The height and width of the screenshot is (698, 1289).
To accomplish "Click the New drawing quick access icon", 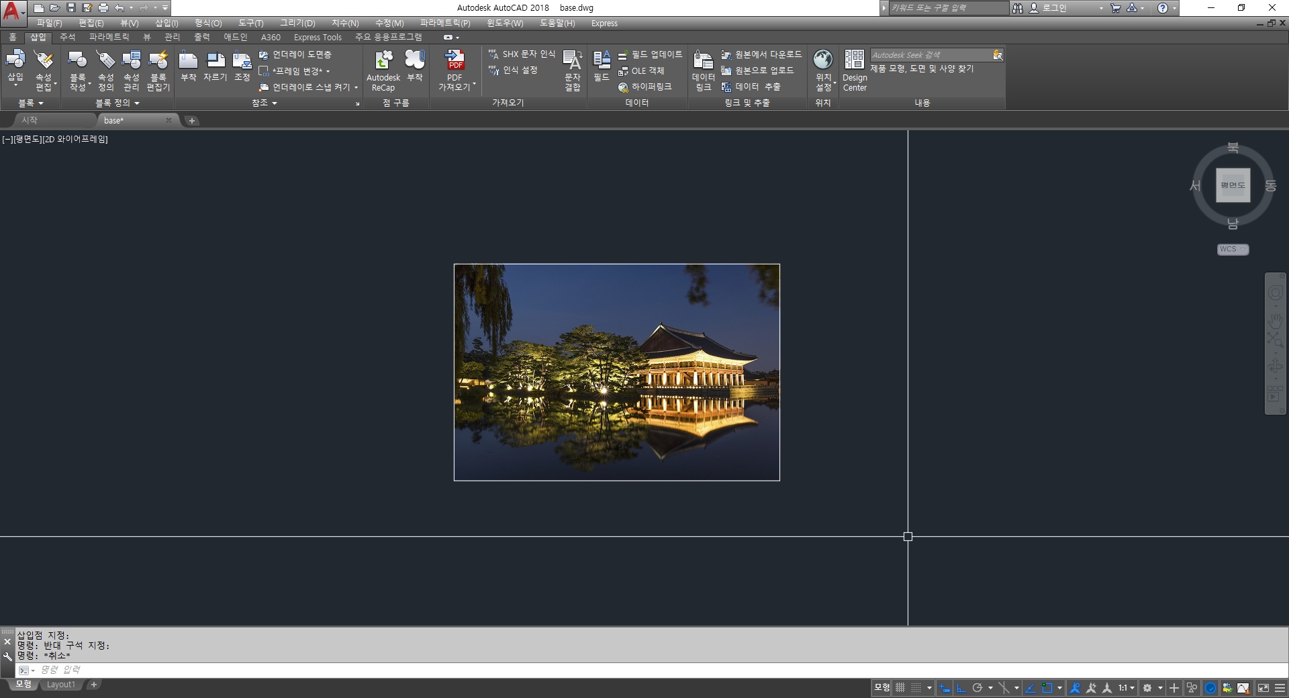I will 38,8.
